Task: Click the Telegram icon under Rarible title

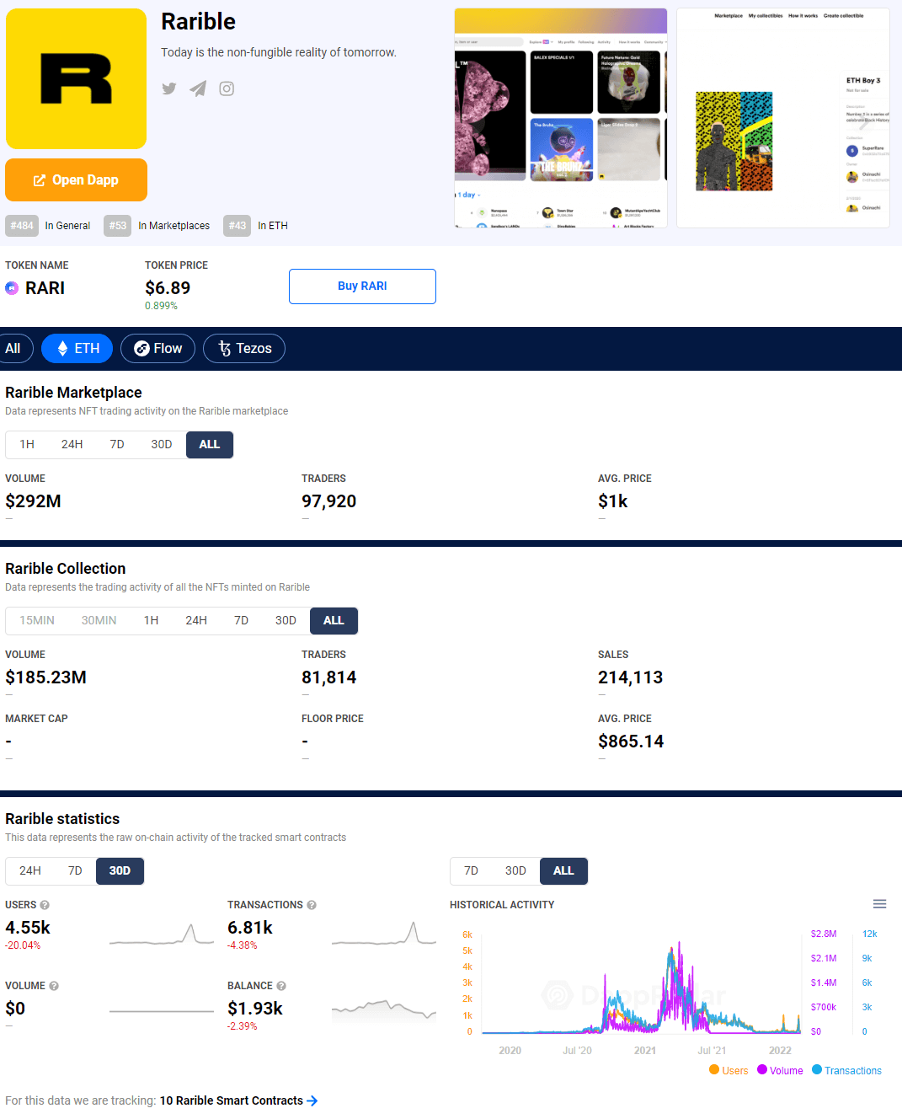Action: (197, 88)
